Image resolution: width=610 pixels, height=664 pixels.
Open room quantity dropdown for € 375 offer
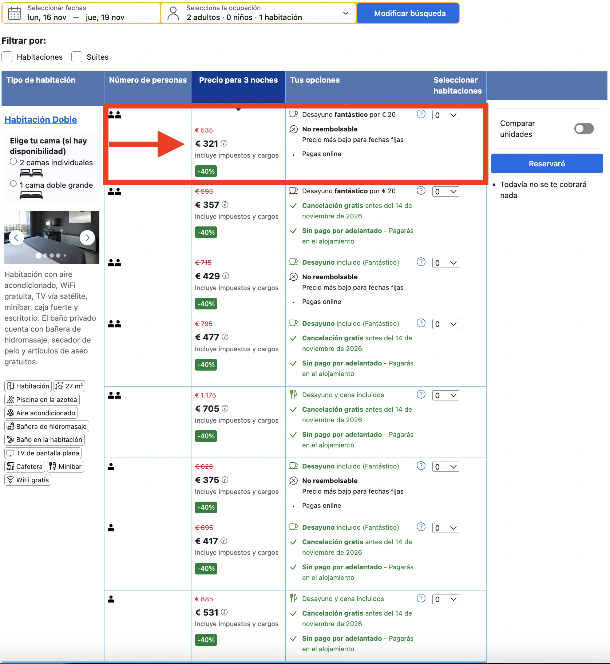coord(446,467)
